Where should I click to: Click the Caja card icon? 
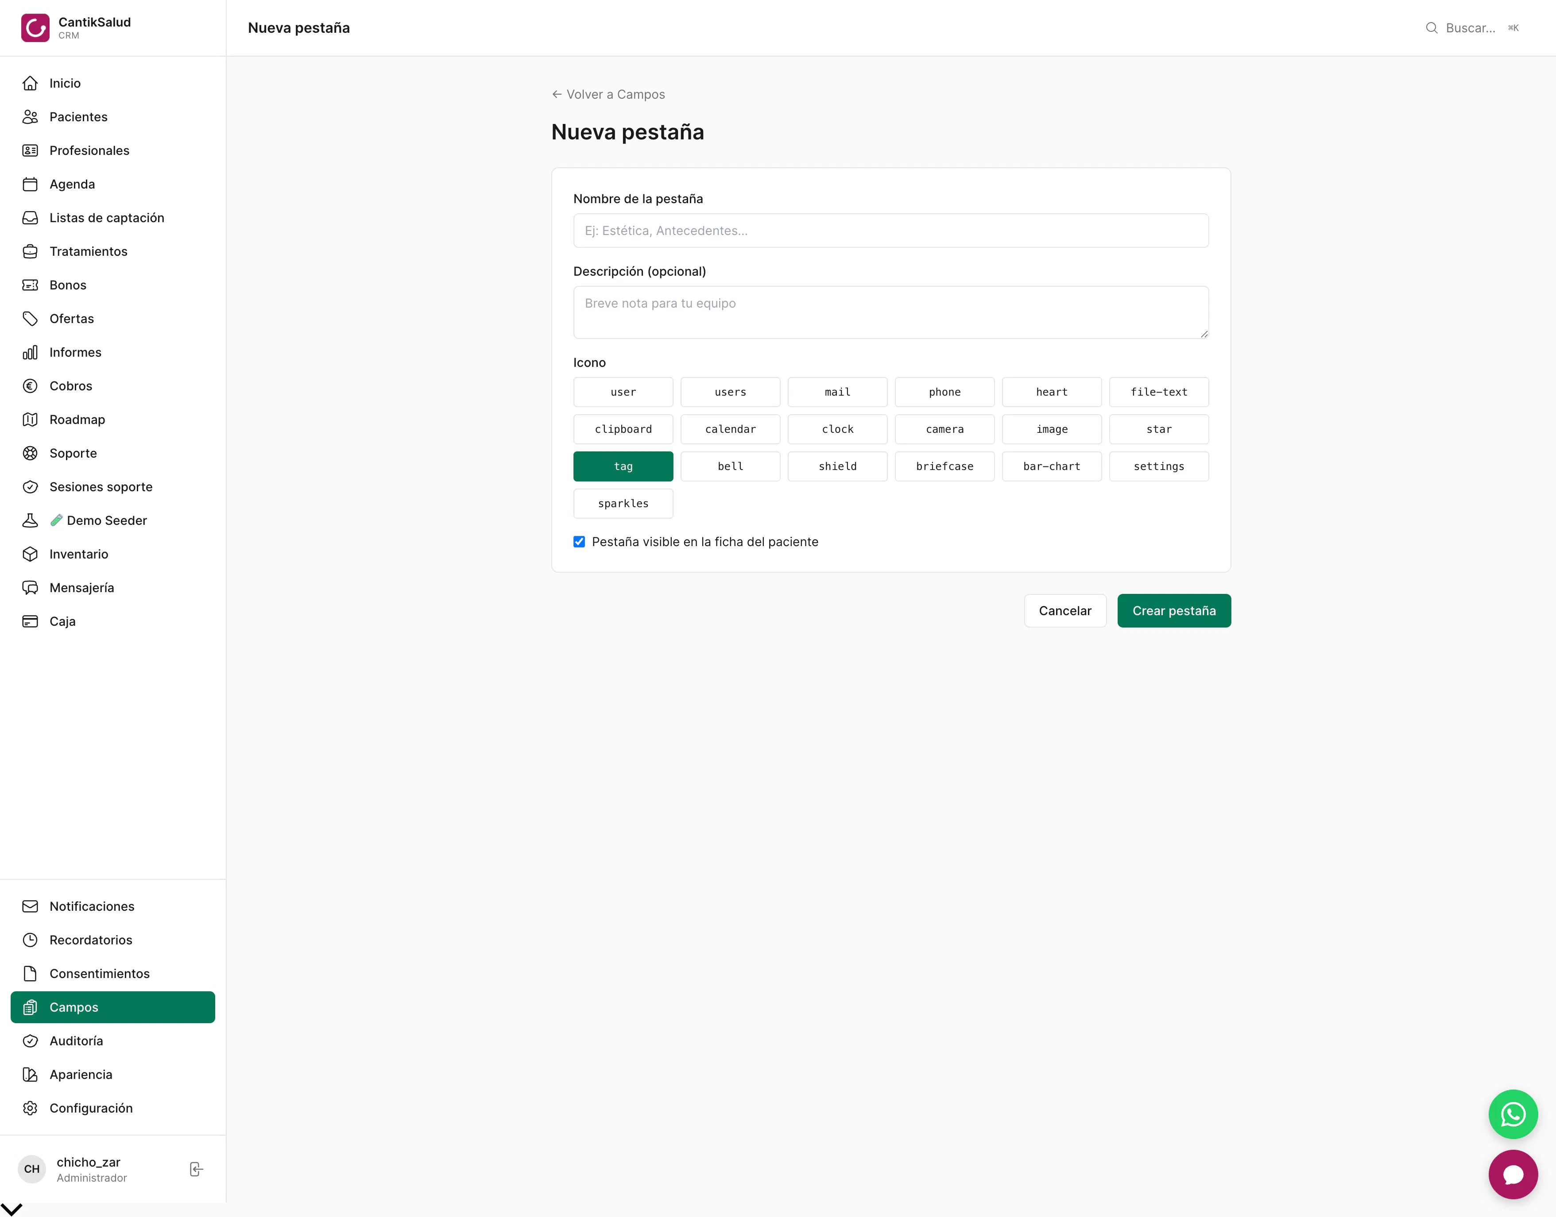coord(30,621)
